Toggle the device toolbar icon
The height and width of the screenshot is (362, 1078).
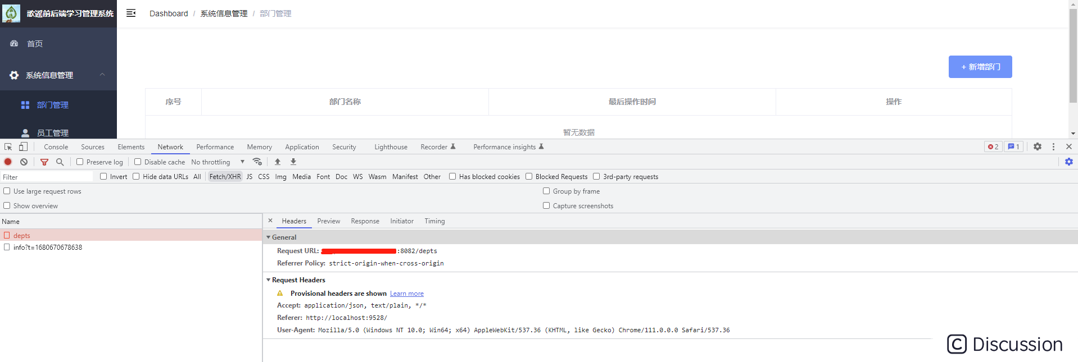pyautogui.click(x=23, y=146)
